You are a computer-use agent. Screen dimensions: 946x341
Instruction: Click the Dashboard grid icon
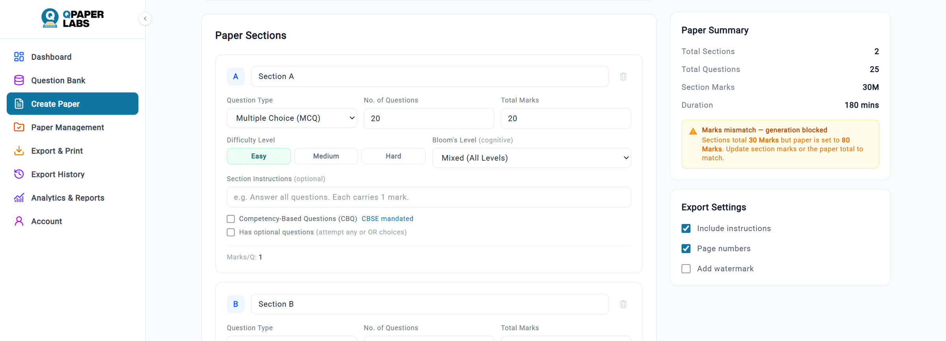(x=19, y=57)
